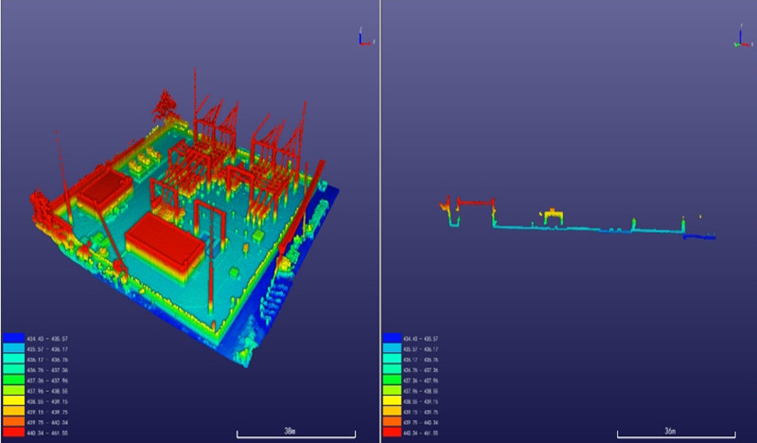Choose light blue 435.57 swatch in left legend

click(13, 349)
